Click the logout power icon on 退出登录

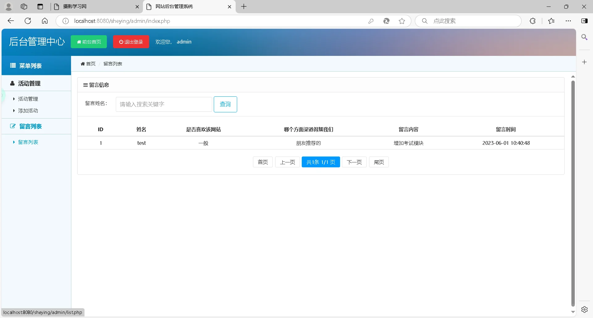(121, 42)
